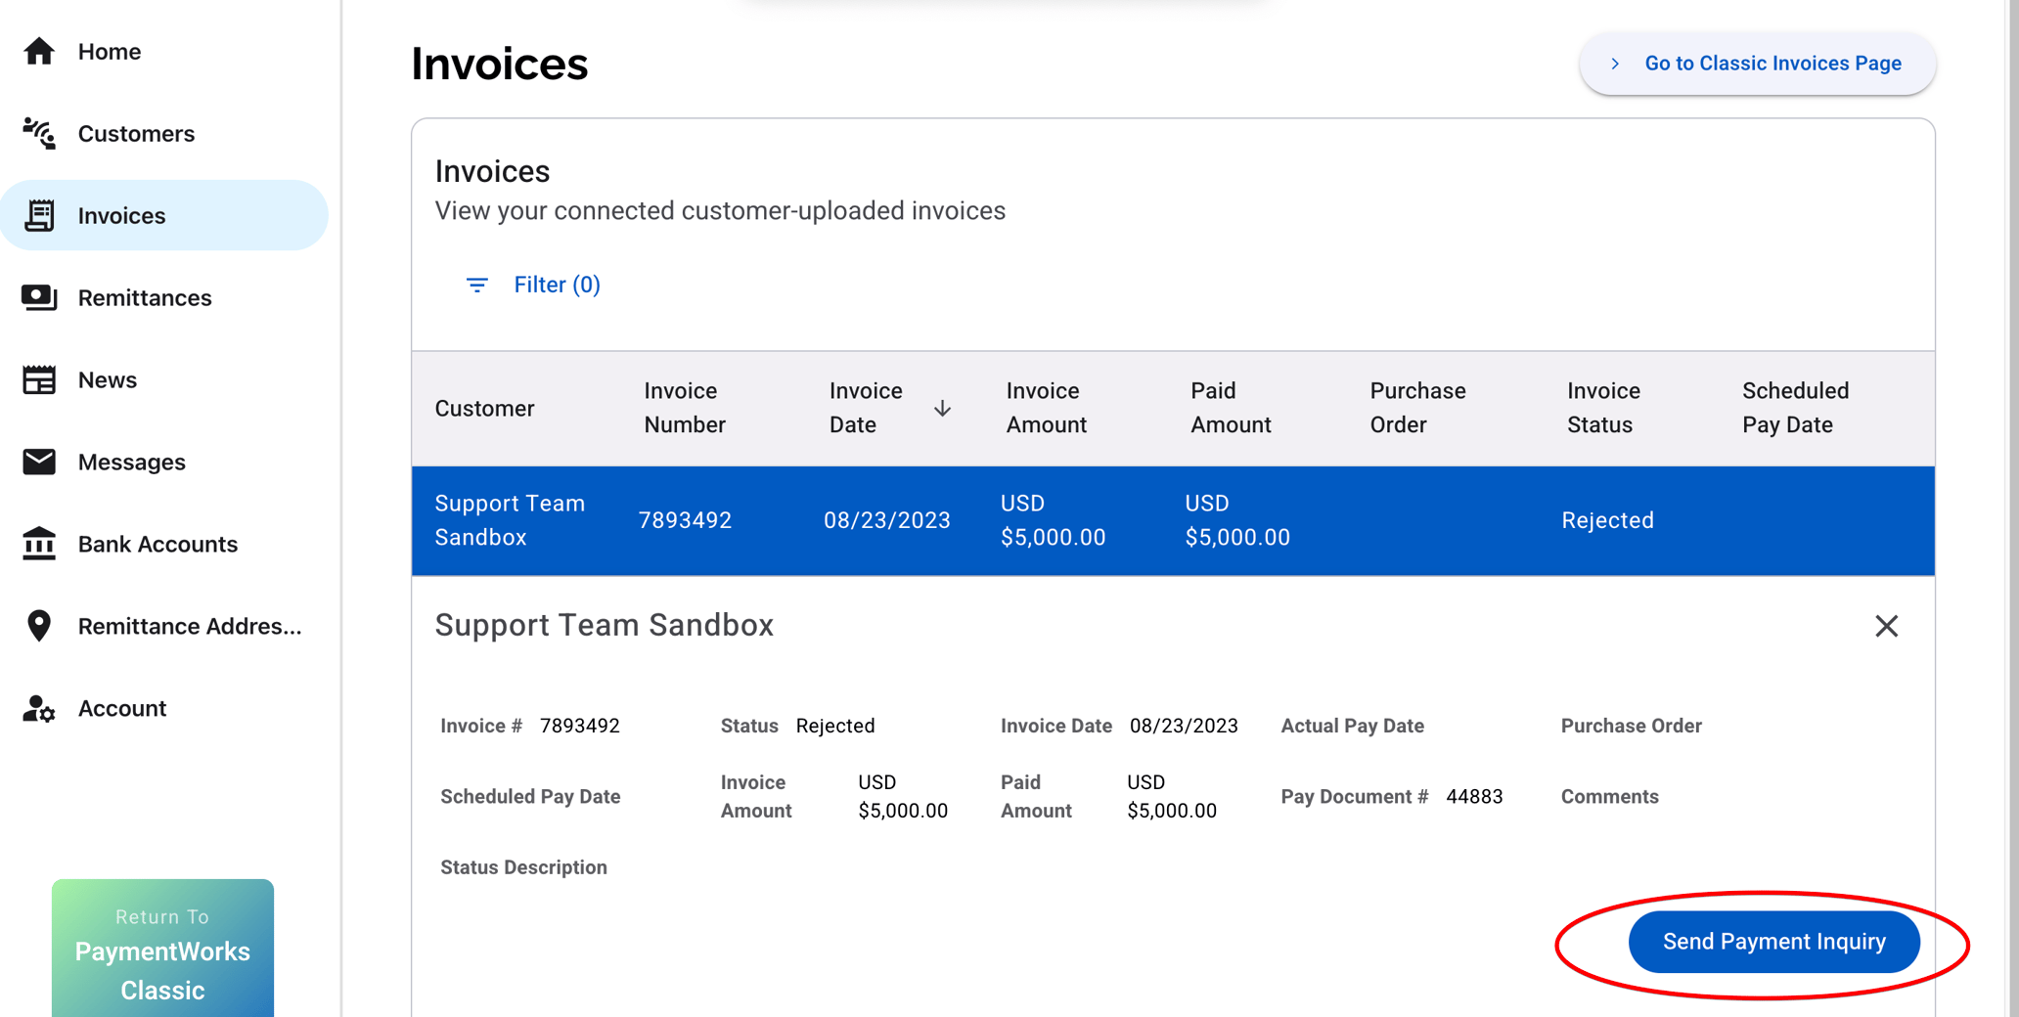Toggle Invoice Date sorting direction

pyautogui.click(x=942, y=409)
